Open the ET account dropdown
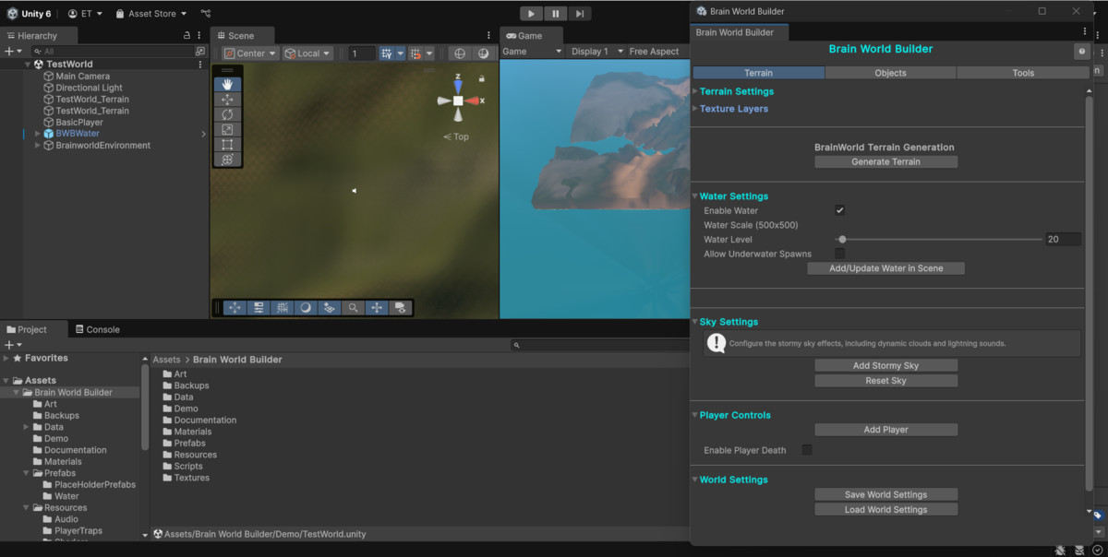The height and width of the screenshot is (557, 1108). pos(85,14)
